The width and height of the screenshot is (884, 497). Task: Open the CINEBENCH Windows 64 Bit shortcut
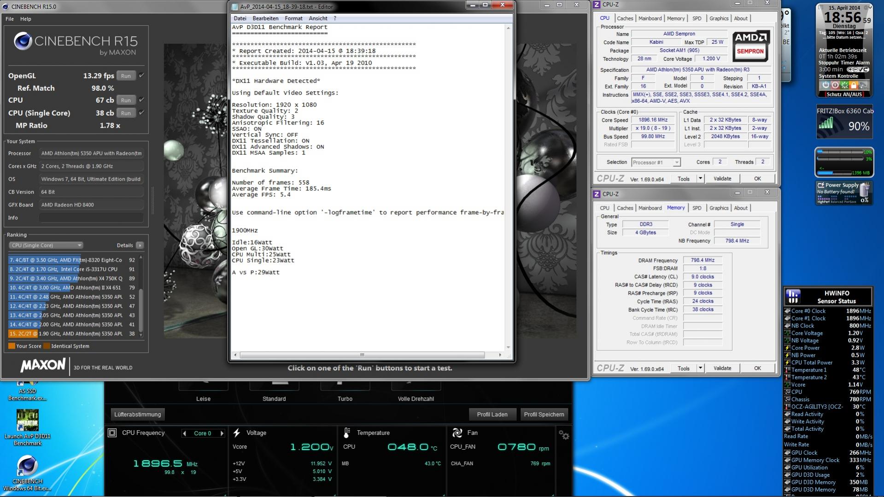click(x=27, y=473)
